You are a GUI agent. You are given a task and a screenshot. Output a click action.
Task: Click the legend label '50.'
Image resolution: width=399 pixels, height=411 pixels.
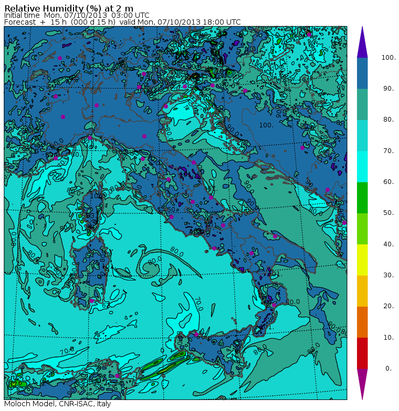(388, 213)
